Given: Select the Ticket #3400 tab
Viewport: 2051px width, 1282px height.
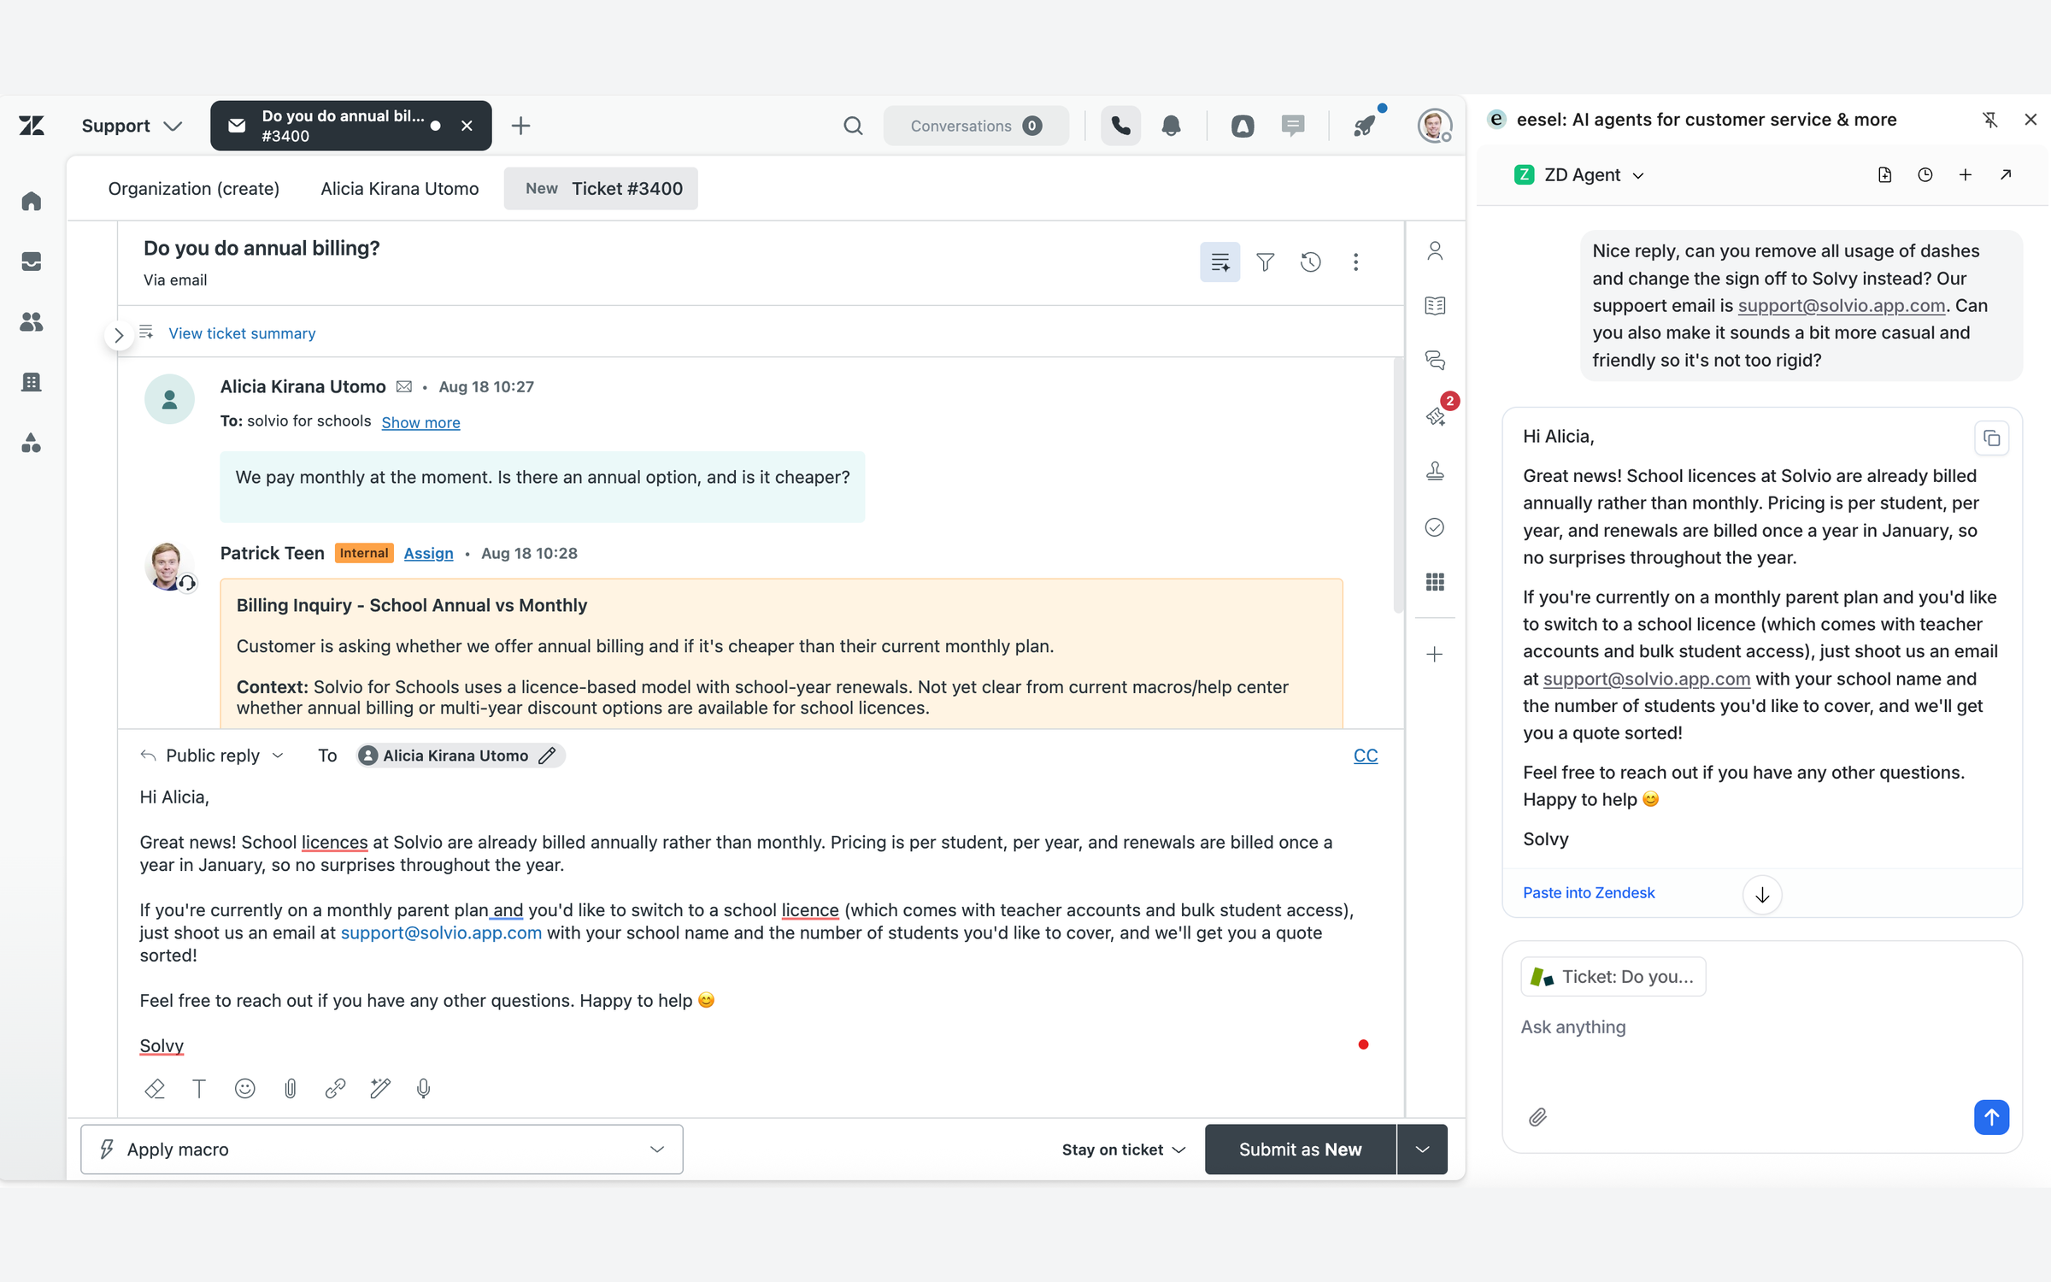Looking at the screenshot, I should [601, 189].
